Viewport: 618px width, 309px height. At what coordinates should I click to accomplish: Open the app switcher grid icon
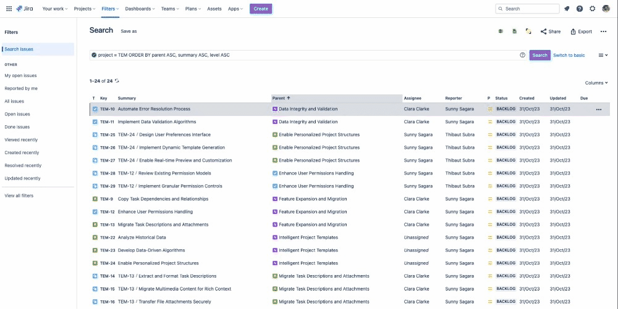9,9
